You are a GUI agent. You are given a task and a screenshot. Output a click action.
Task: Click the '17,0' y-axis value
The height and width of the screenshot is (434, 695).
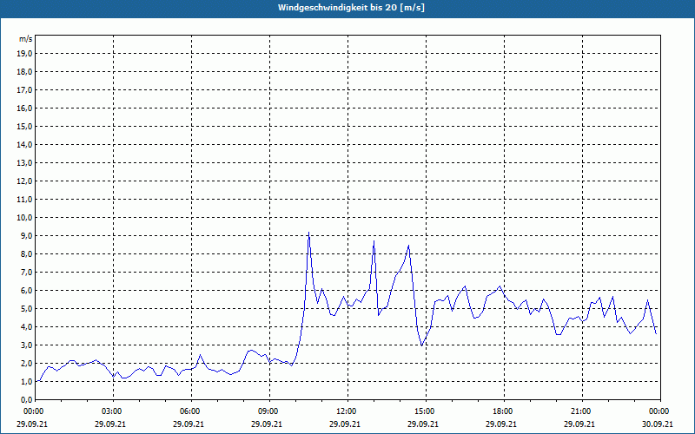(x=25, y=90)
